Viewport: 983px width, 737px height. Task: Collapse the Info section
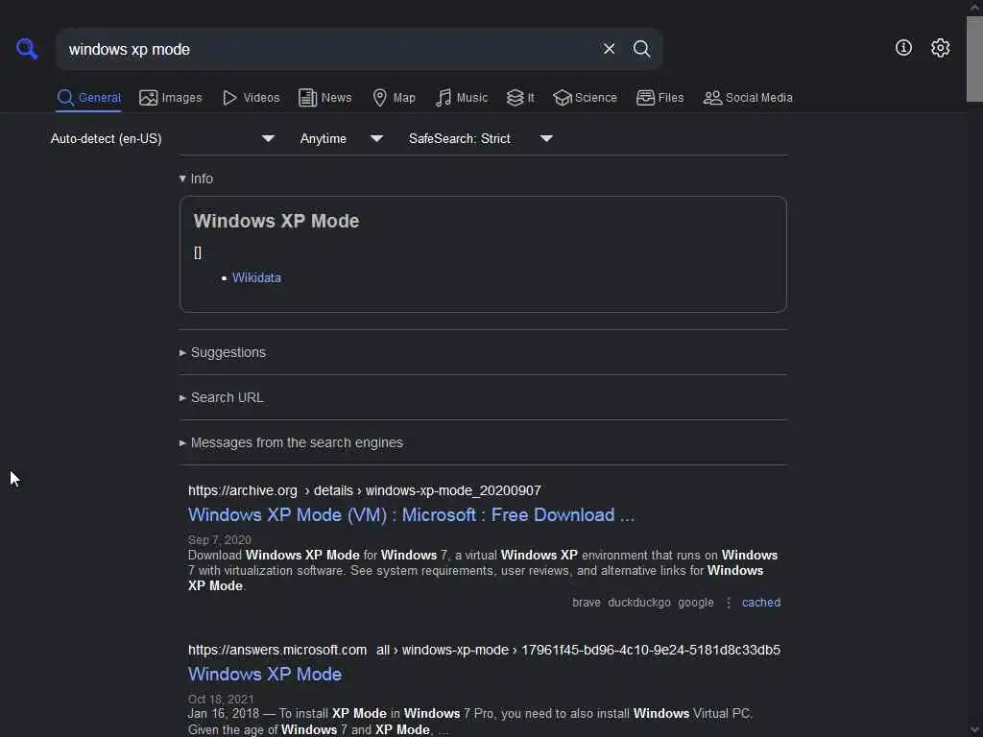pyautogui.click(x=196, y=178)
